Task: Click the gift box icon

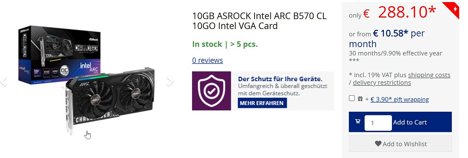Action: click(360, 99)
